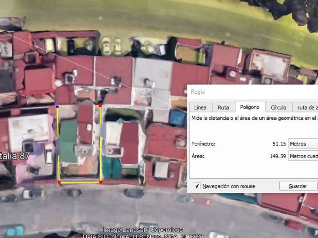Click the red polygon vertex at bottom-left

tap(59, 182)
